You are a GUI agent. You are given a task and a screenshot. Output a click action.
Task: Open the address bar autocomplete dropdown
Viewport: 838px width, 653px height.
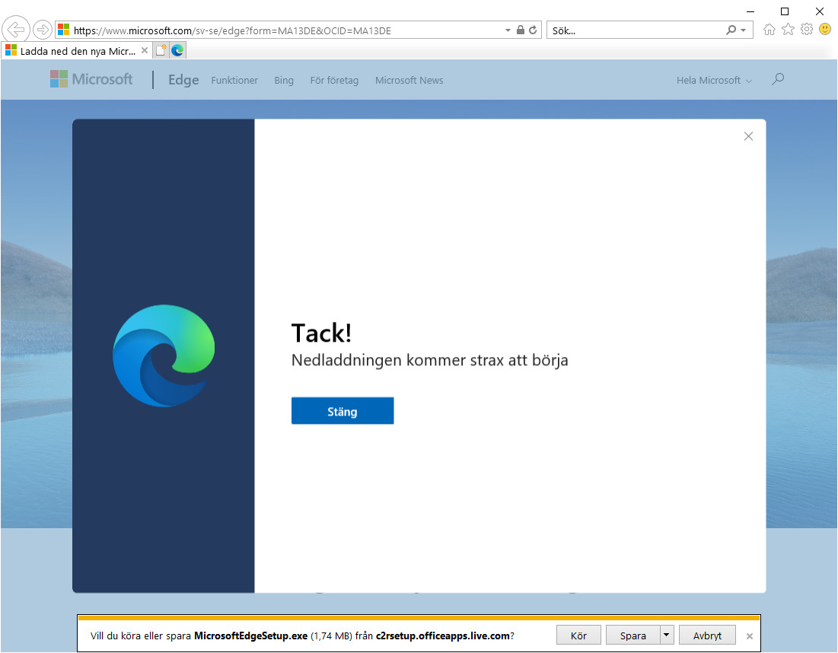[507, 30]
